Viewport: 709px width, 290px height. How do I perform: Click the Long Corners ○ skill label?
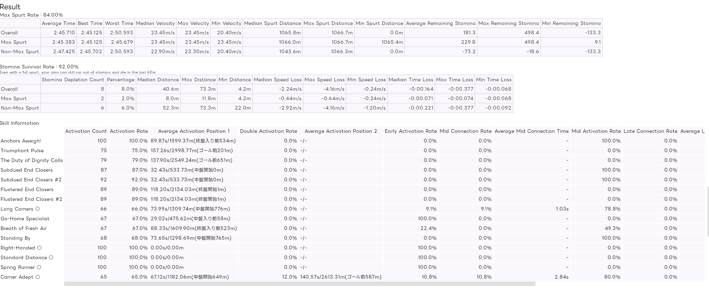(20, 209)
